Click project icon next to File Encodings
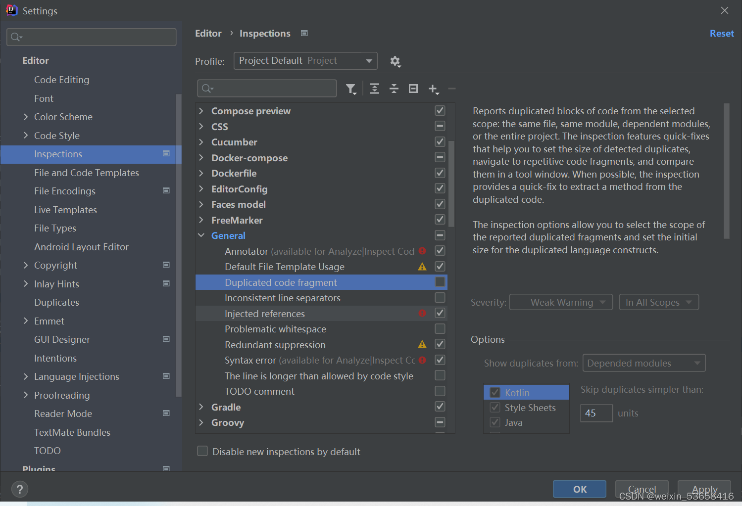The width and height of the screenshot is (742, 506). coord(166,190)
